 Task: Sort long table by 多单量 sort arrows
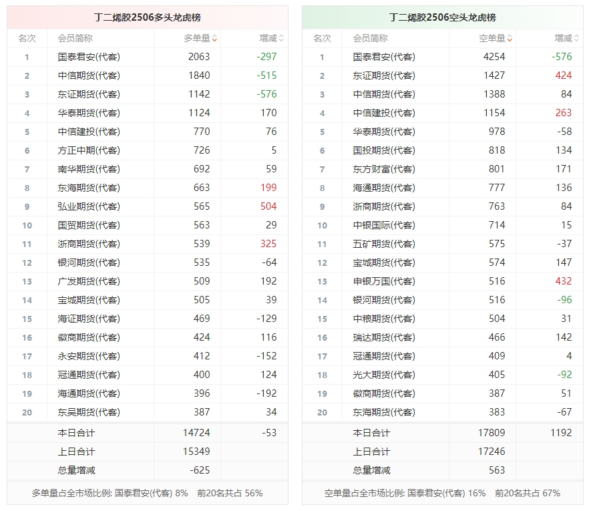point(214,38)
